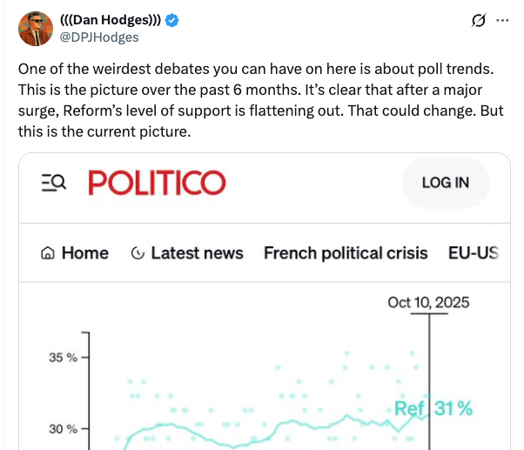Open the French political crisis tab

pos(346,253)
